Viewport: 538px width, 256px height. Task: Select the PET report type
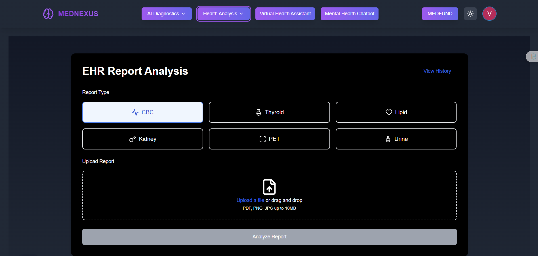(269, 139)
